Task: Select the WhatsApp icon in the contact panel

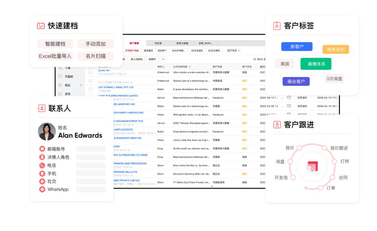Action: 42,189
